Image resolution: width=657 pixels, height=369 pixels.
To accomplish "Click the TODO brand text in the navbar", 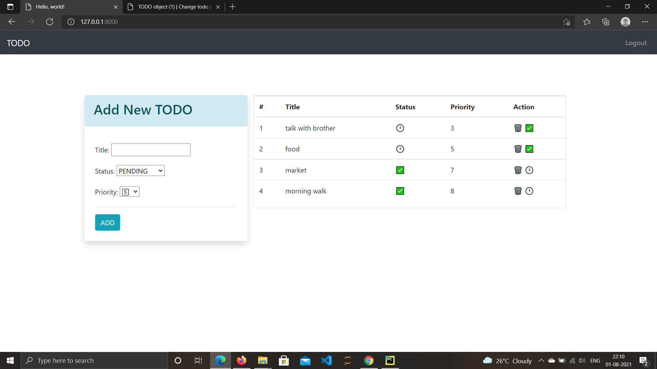I will [18, 43].
